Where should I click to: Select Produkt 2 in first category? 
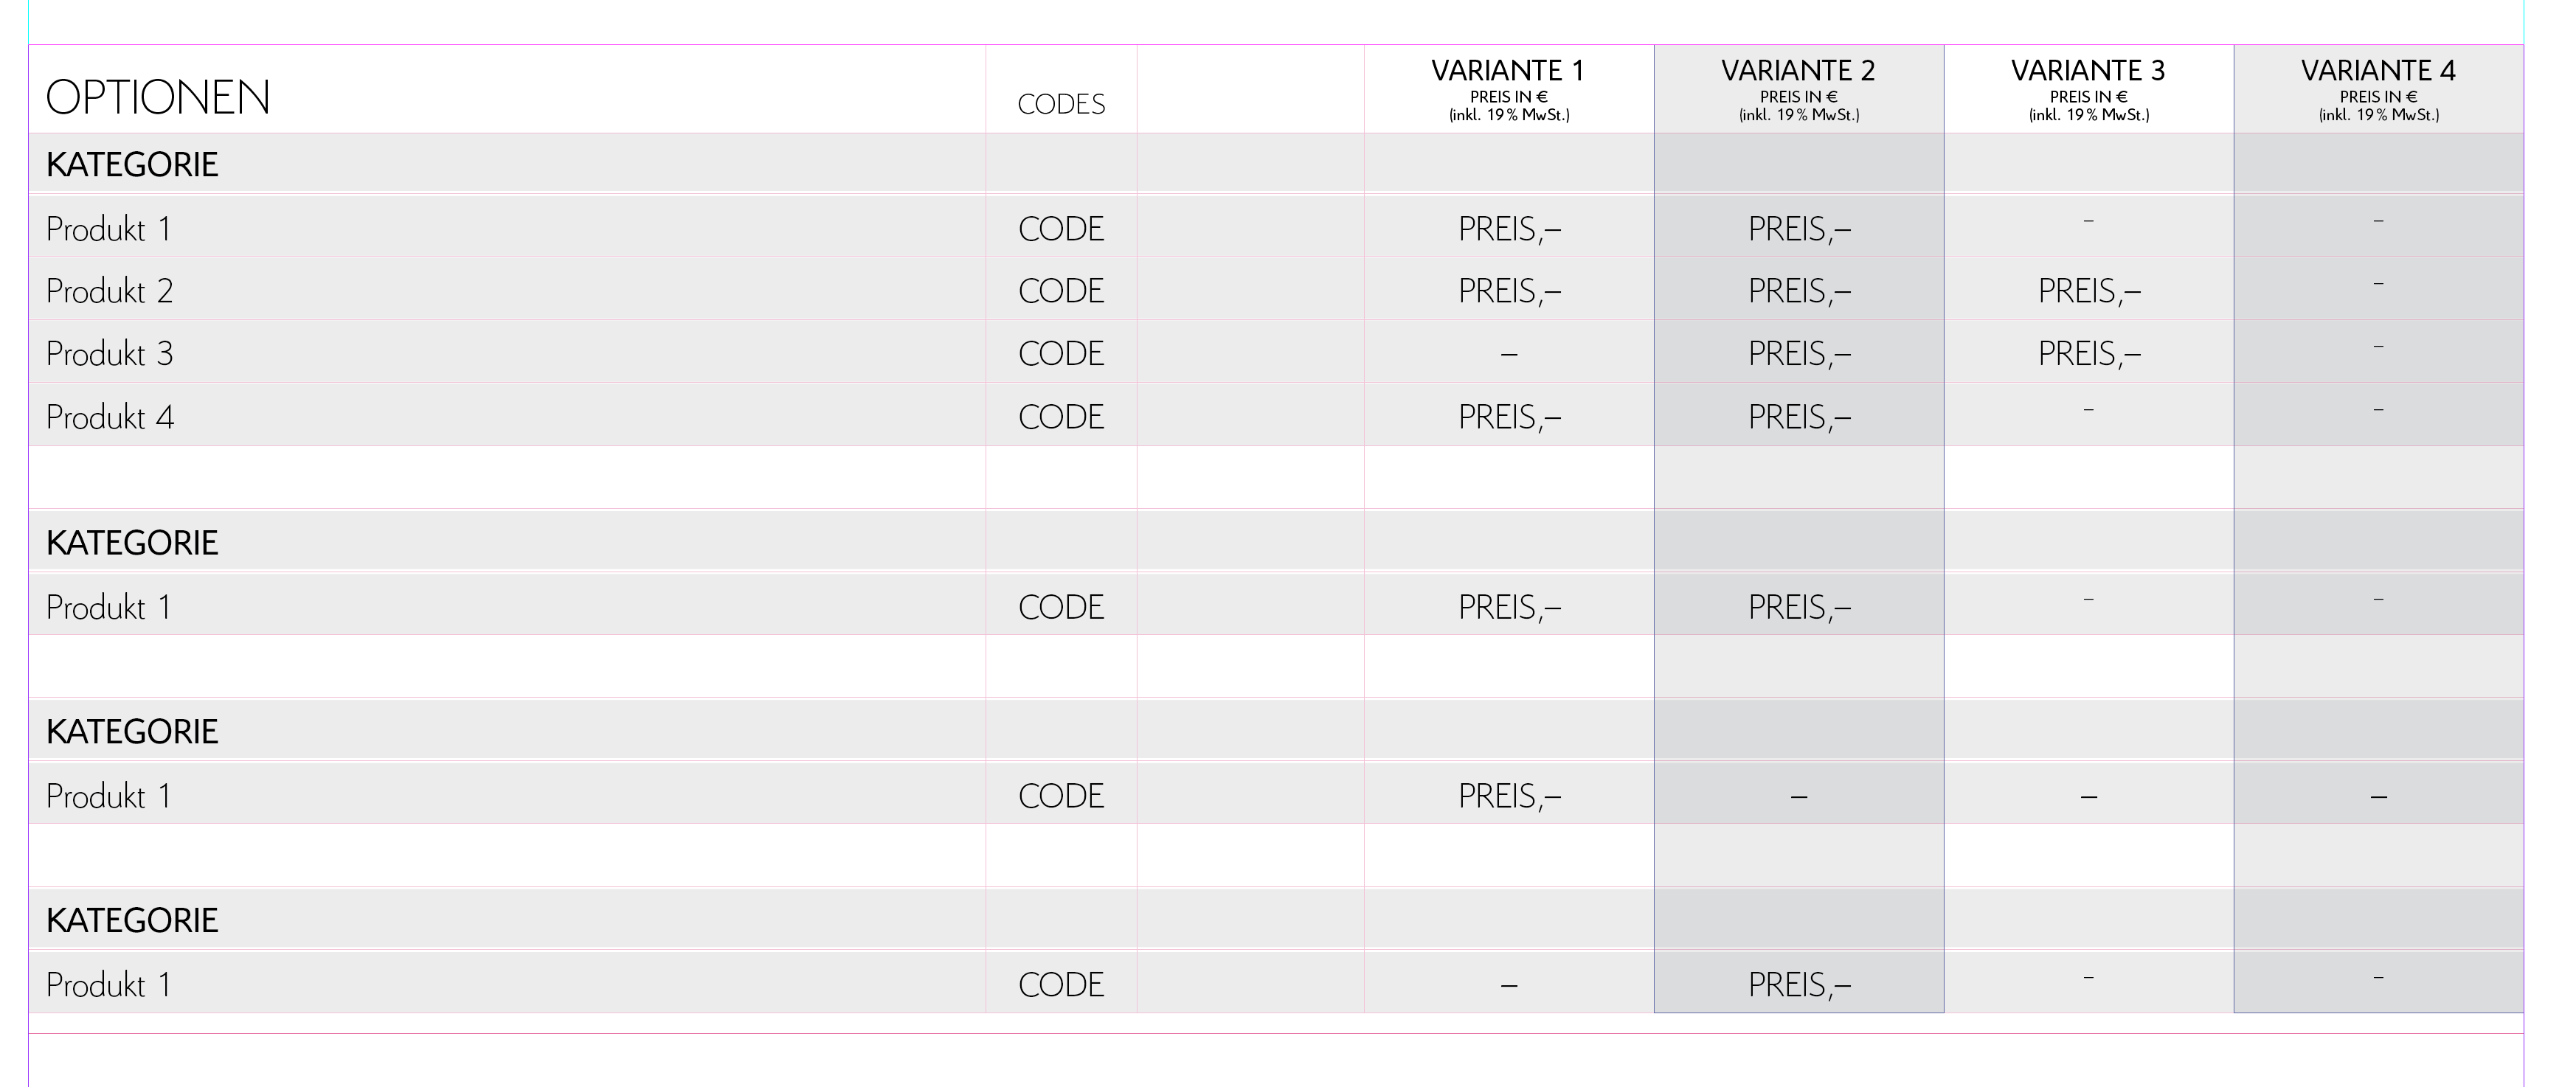pyautogui.click(x=110, y=291)
